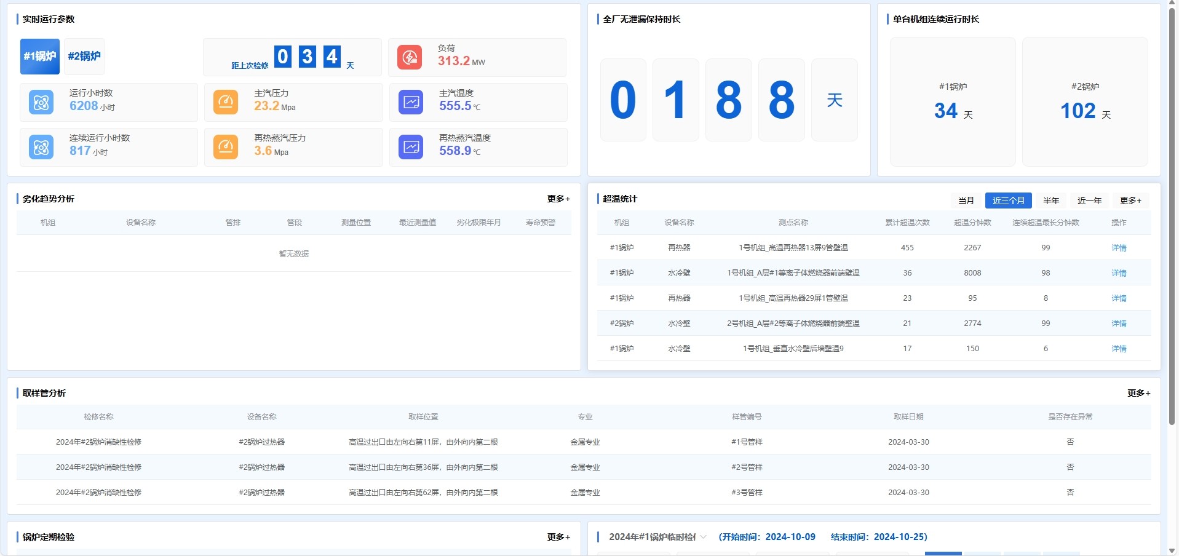Click the 主汽压力 gauge icon

click(x=226, y=102)
